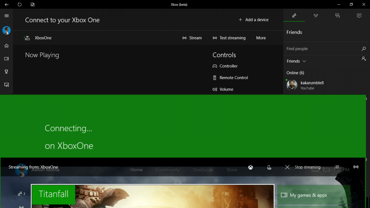Screen dimensions: 370x208
Task: Click the X icon beside Stop streaming
Action: 287,167
